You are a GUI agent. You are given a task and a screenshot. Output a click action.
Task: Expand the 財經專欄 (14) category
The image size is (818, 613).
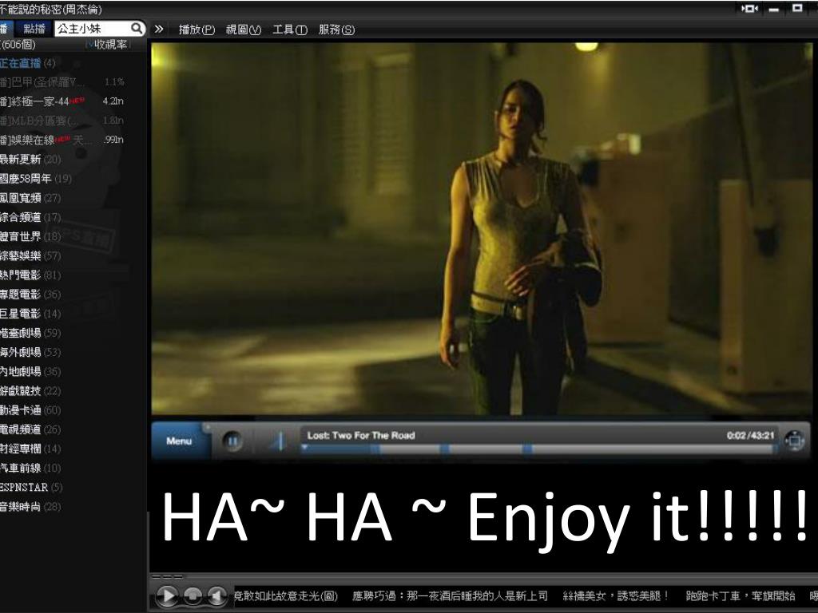pos(30,449)
